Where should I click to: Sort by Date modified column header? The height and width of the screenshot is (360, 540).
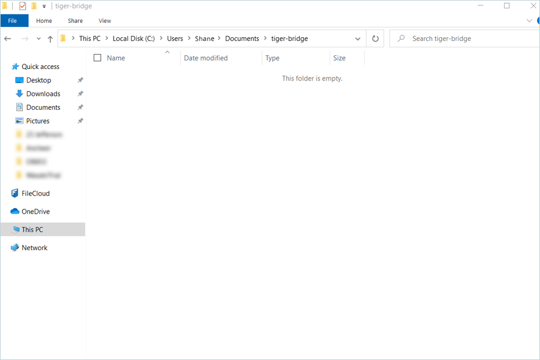coord(206,58)
